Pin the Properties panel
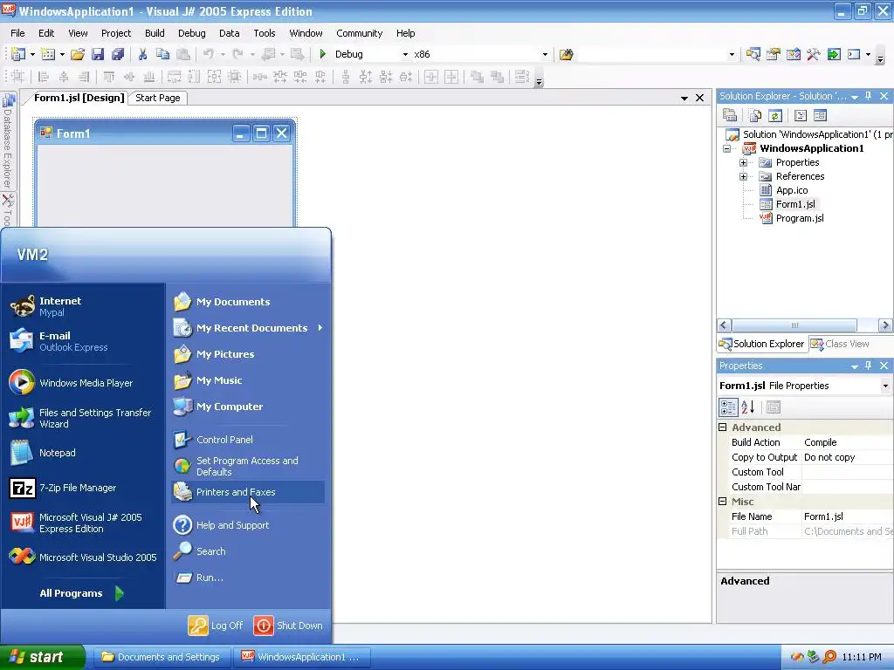 click(x=869, y=366)
